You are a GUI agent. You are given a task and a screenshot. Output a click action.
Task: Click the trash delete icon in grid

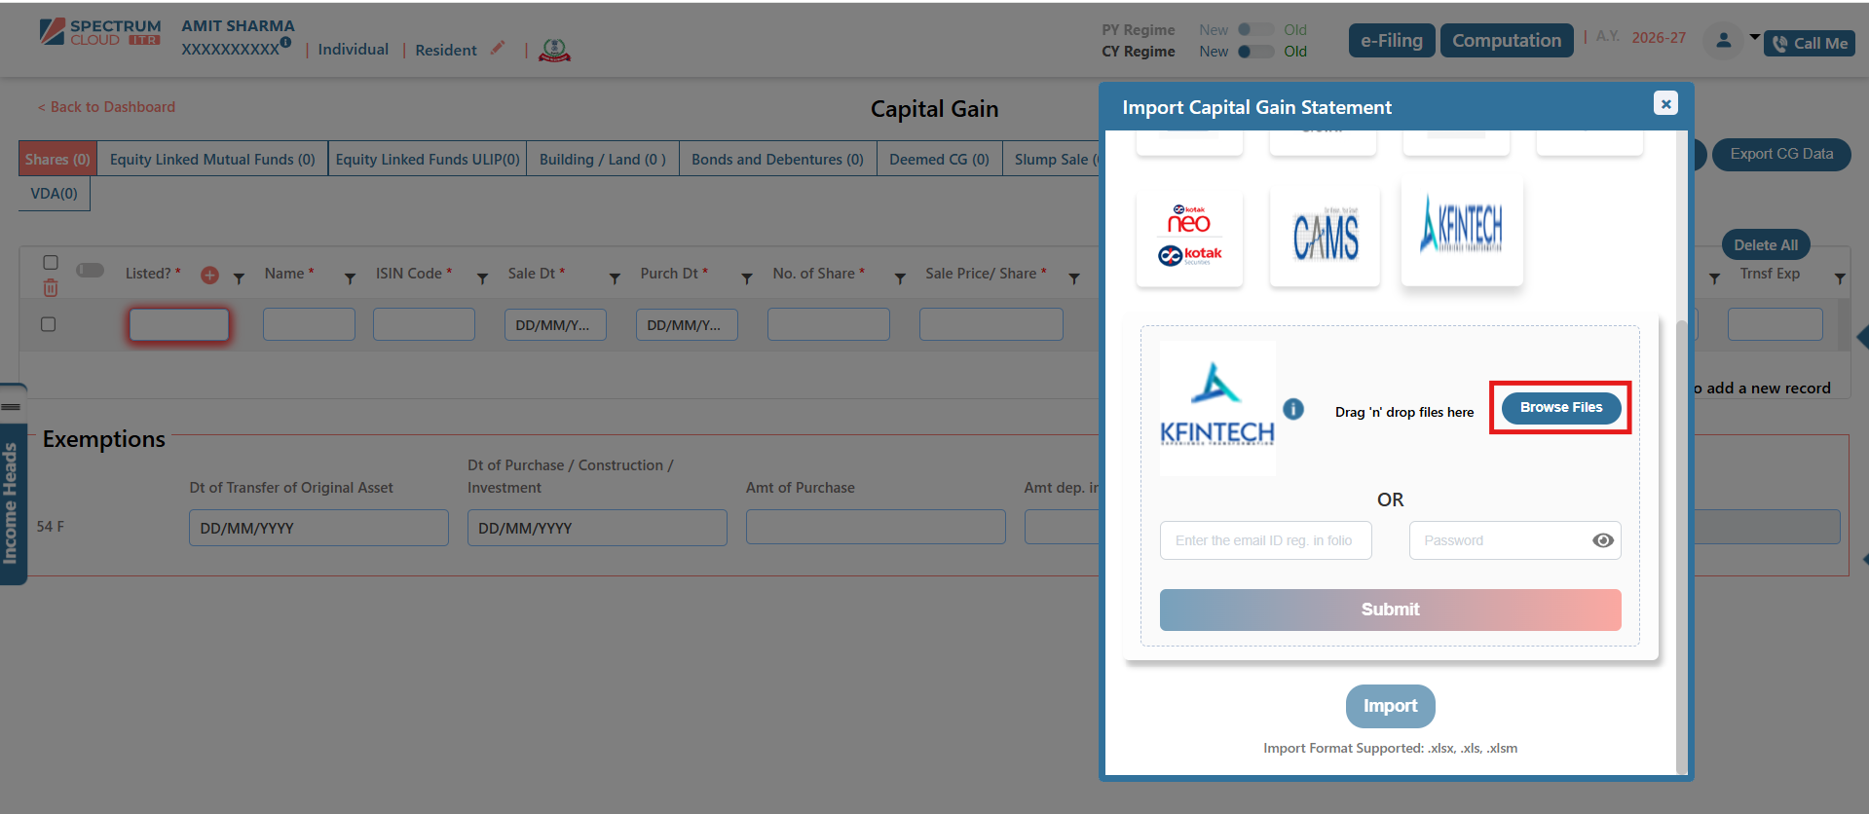click(x=51, y=288)
